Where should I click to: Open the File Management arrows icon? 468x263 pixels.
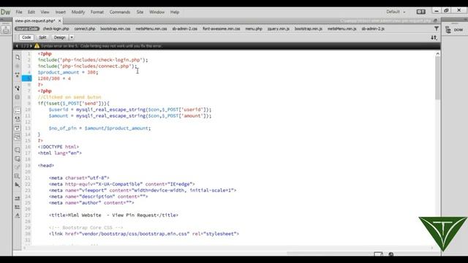tap(434, 37)
